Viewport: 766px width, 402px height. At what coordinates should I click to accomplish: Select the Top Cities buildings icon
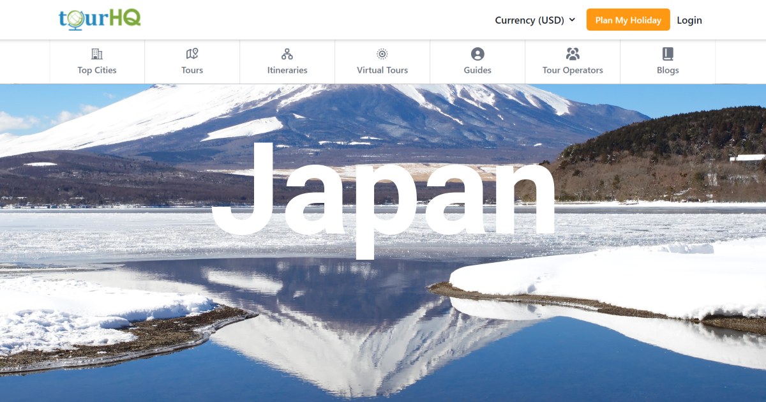click(x=97, y=55)
